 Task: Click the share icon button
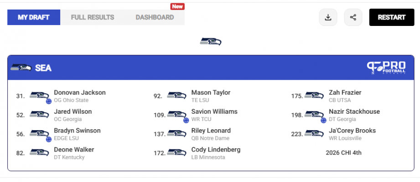pos(353,17)
